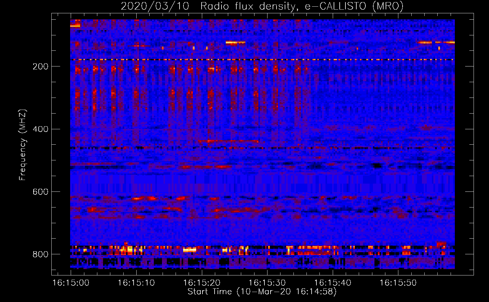Click the 800 frequency tick label
Image resolution: width=489 pixels, height=302 pixels.
click(40, 255)
